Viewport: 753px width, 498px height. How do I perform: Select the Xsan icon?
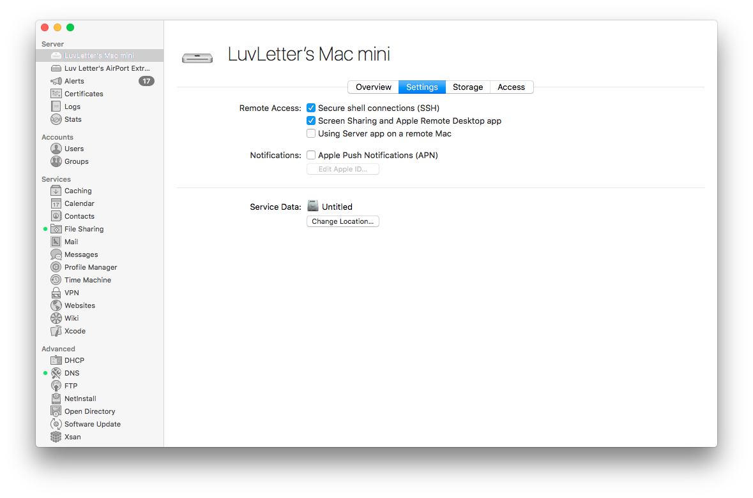pos(56,437)
